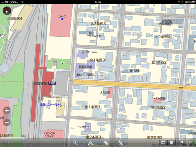Tap the traffic signal icon on the orange road
Image resolution: width=196 pixels, height=147 pixels.
(x=181, y=88)
